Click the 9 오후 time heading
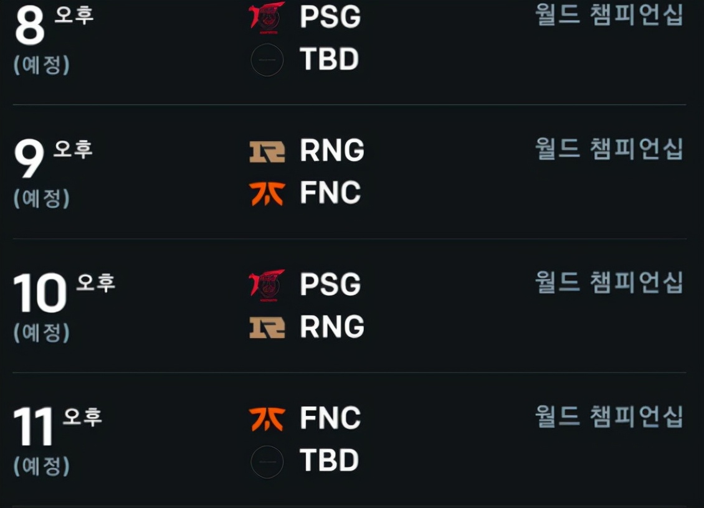 click(53, 158)
